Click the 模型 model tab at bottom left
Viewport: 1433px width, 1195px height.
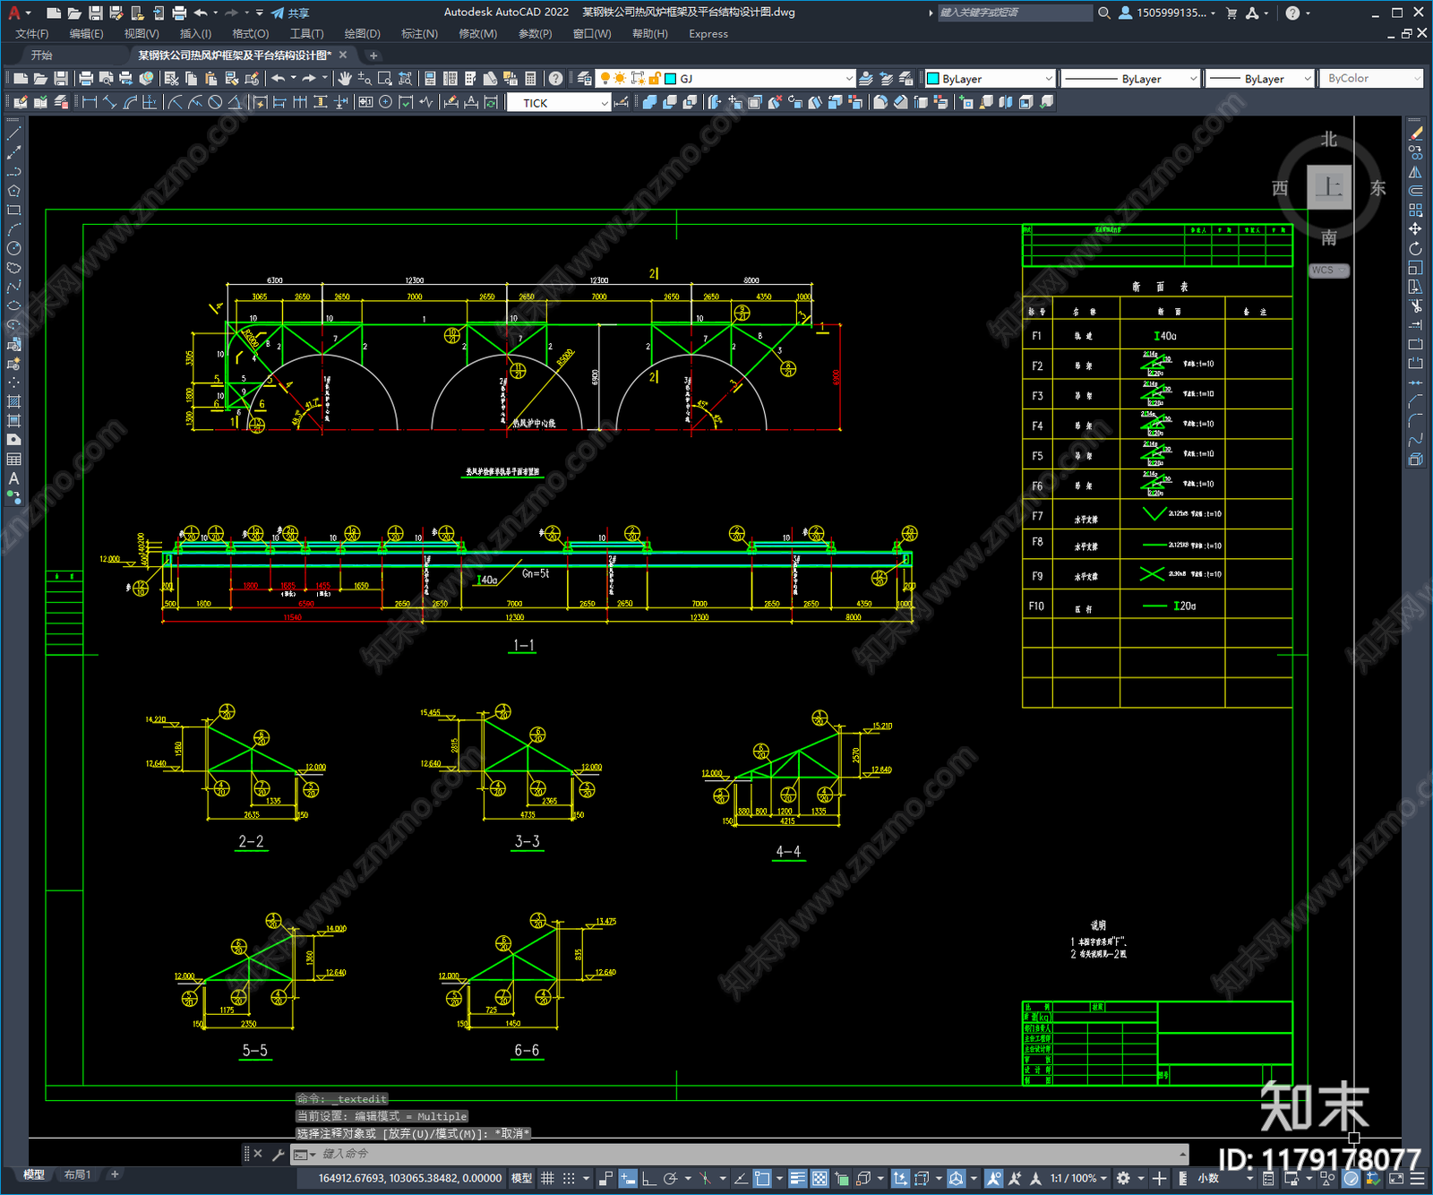click(x=34, y=1174)
